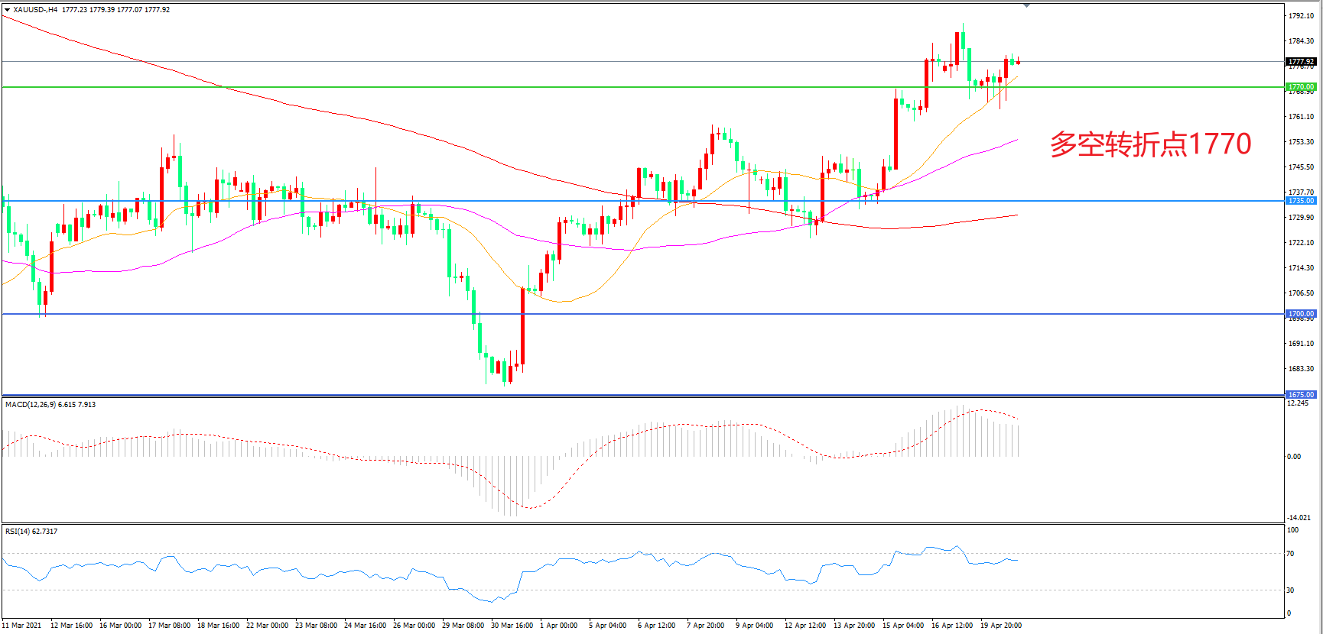1323x634 pixels.
Task: Select the green 1770.00 price level tag
Action: pyautogui.click(x=1301, y=87)
